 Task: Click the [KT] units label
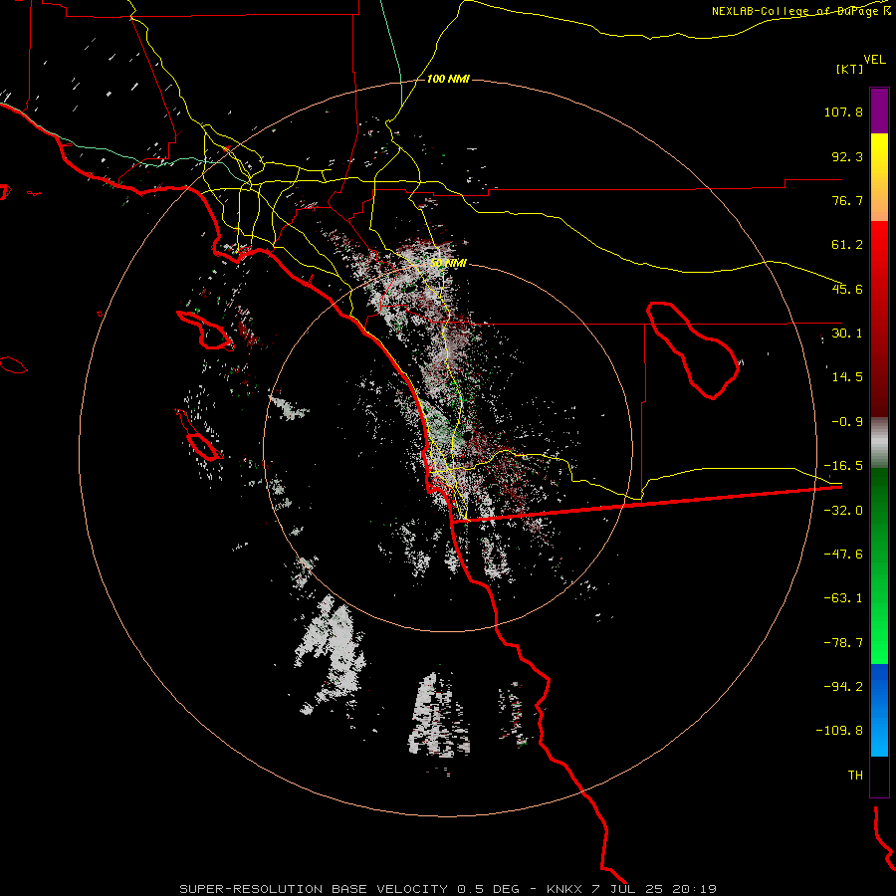[850, 69]
